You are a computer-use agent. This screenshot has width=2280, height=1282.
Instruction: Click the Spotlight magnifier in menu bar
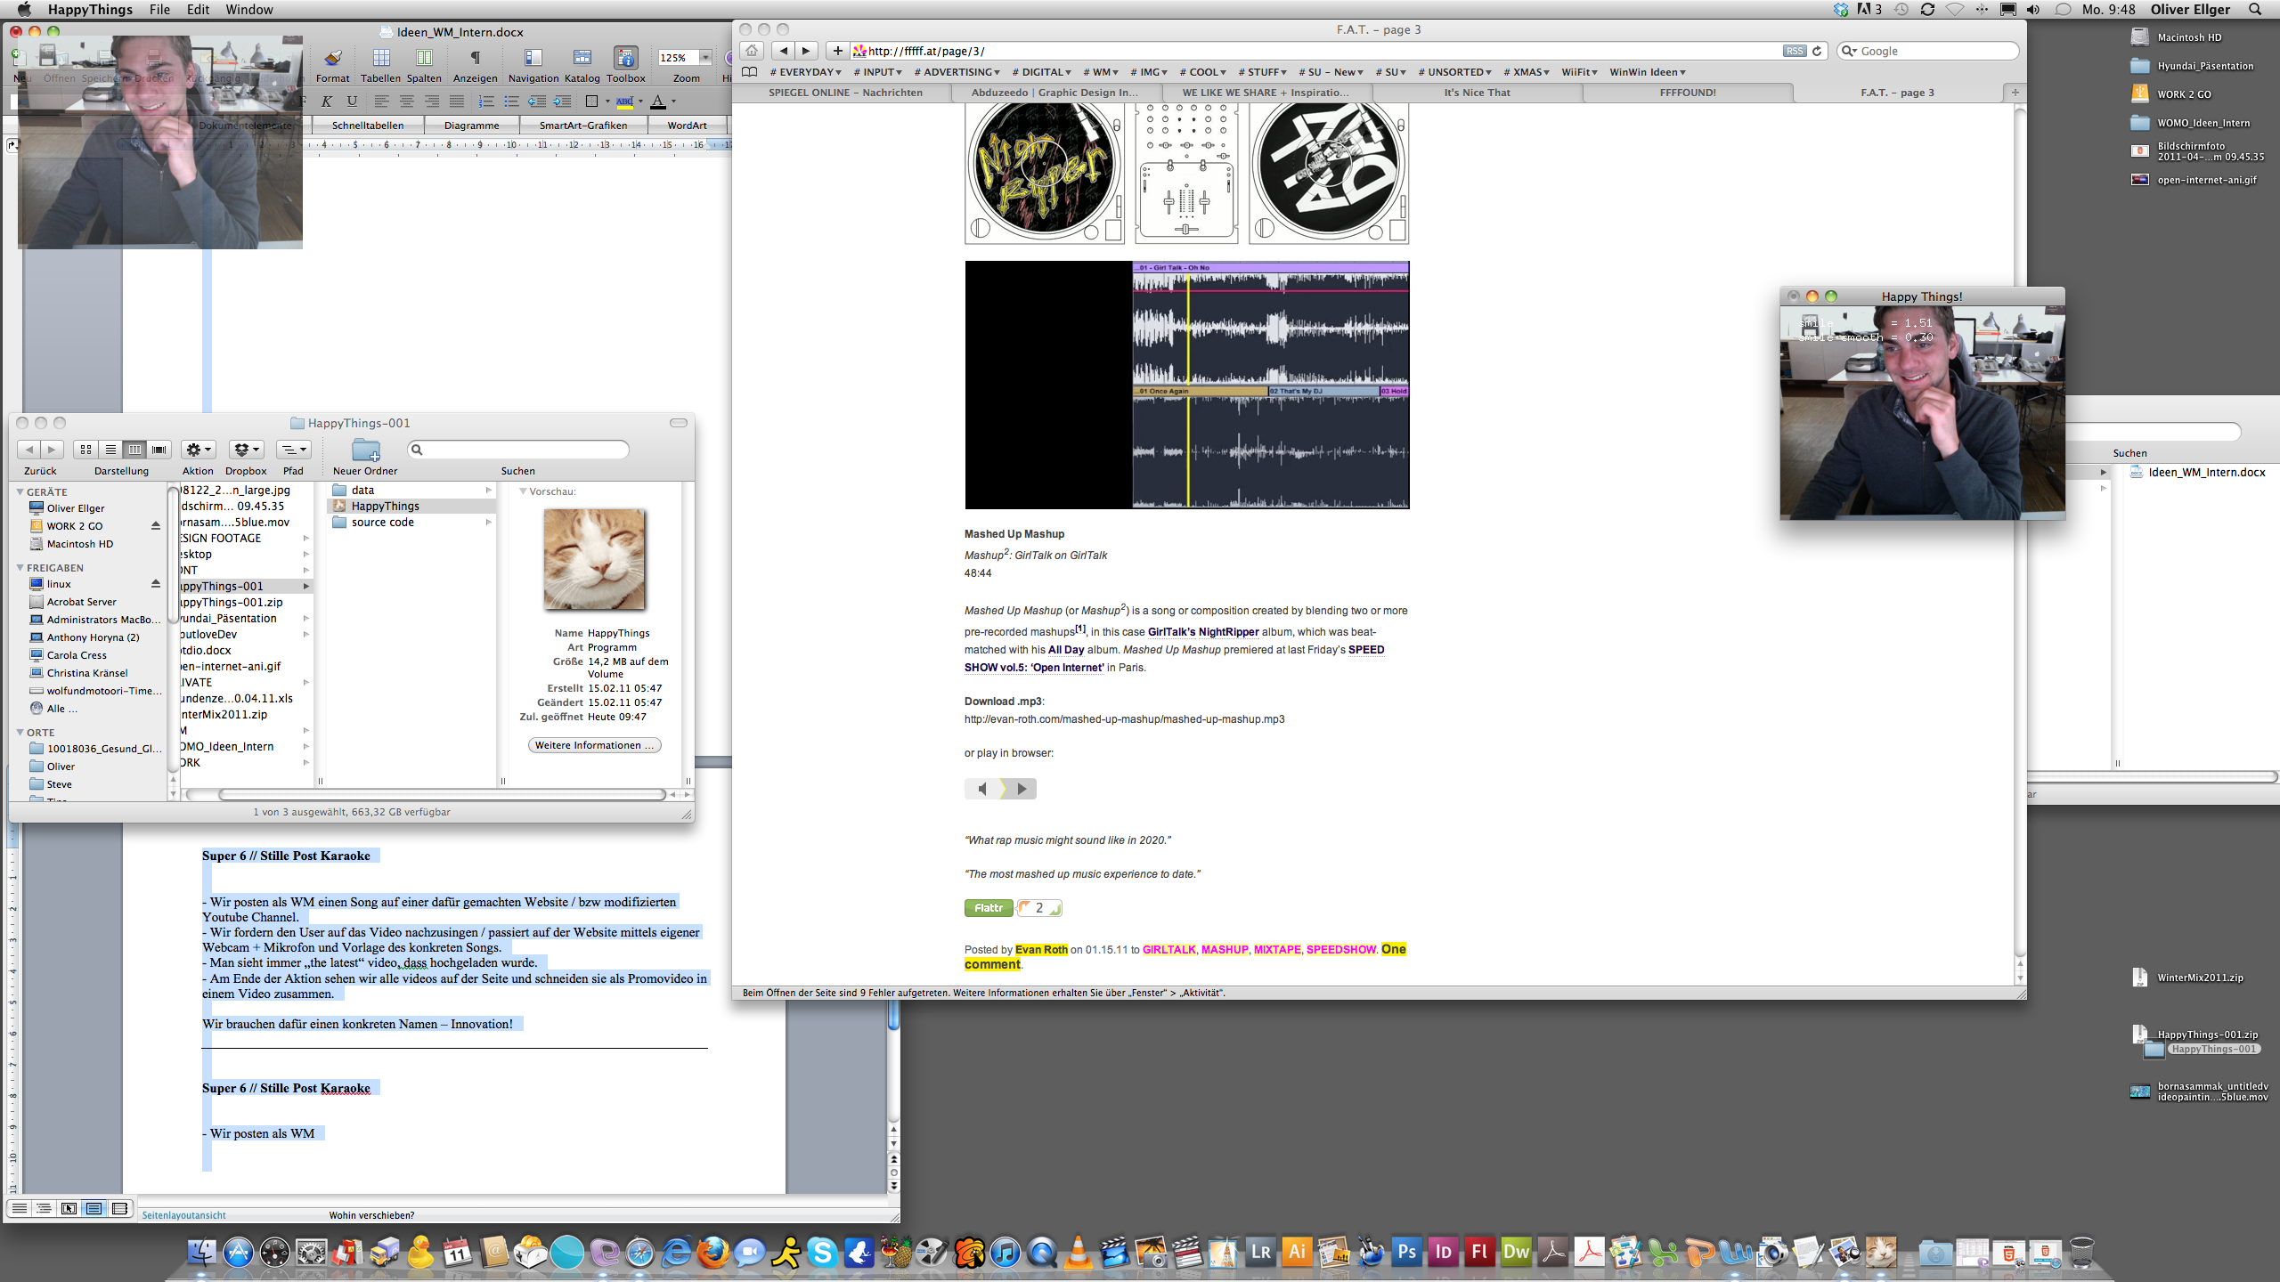coord(2256,9)
